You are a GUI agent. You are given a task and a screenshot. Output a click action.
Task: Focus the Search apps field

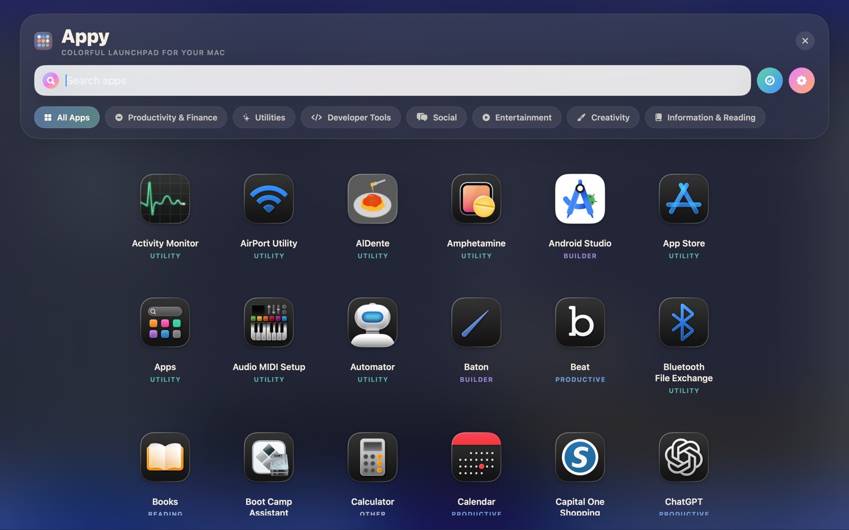(x=393, y=81)
